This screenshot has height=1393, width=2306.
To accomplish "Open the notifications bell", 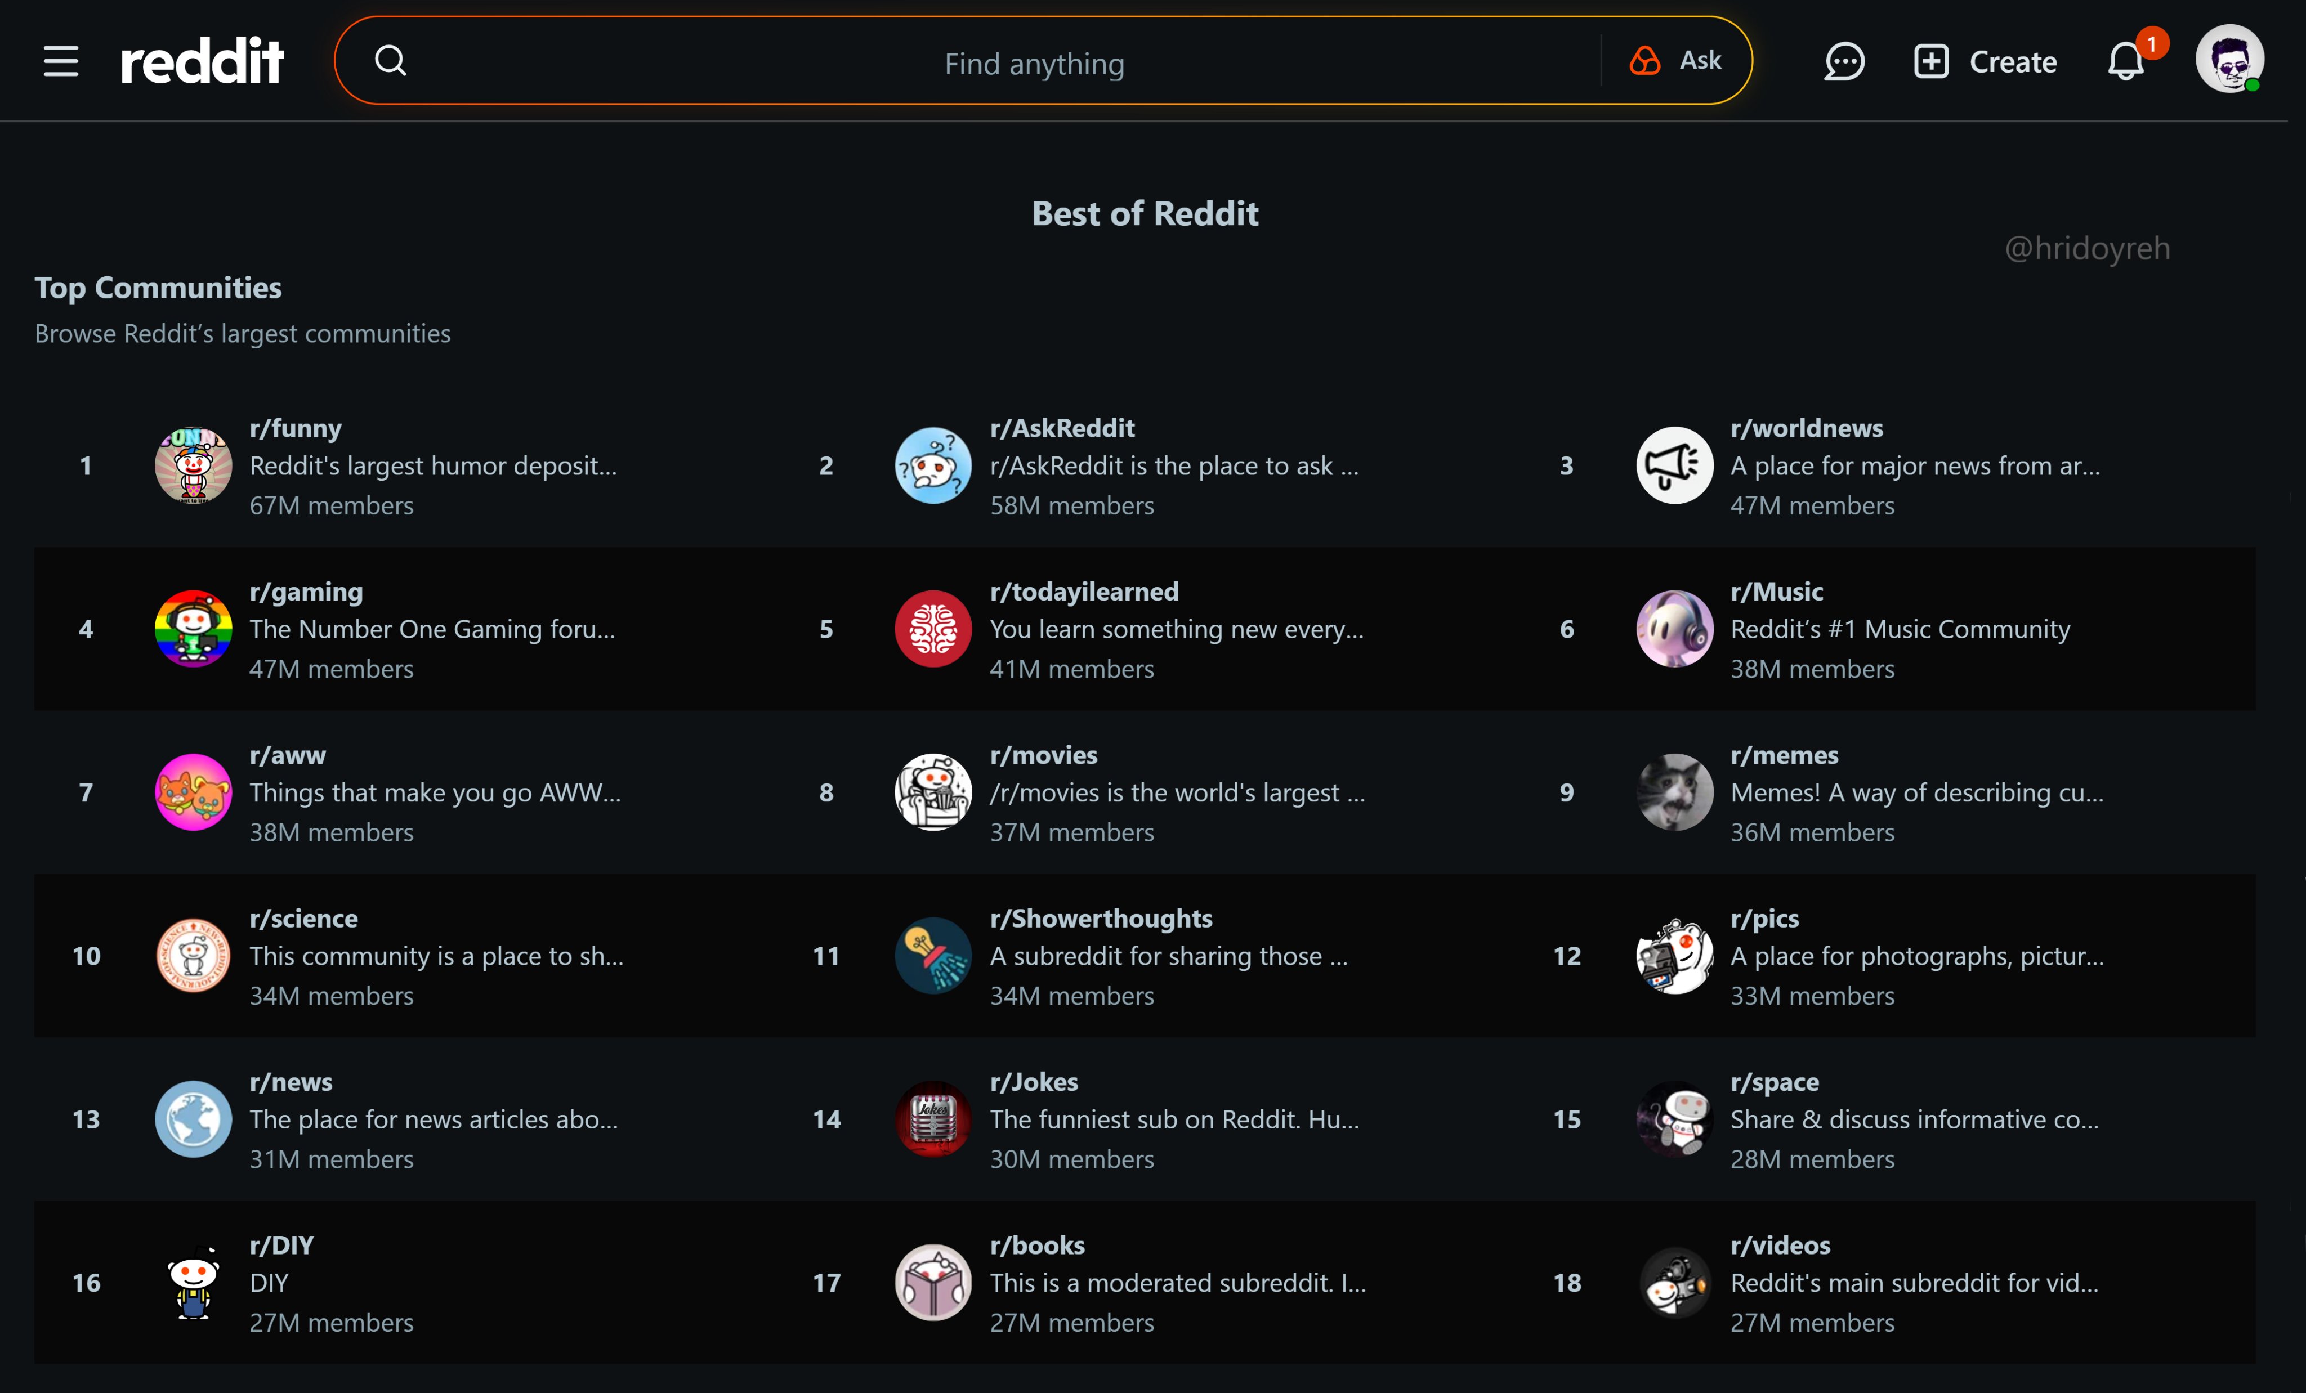I will tap(2125, 62).
